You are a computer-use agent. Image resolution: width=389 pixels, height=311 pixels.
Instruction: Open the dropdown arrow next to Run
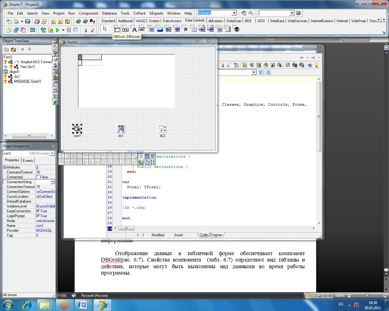click(x=63, y=30)
